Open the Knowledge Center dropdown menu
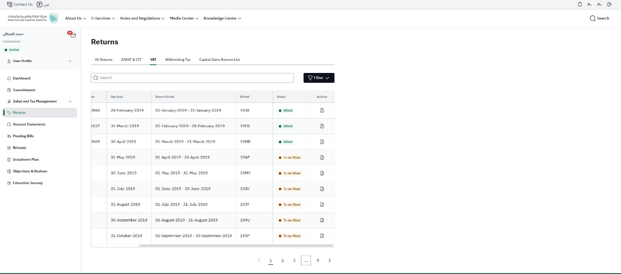Image resolution: width=621 pixels, height=274 pixels. [x=222, y=18]
